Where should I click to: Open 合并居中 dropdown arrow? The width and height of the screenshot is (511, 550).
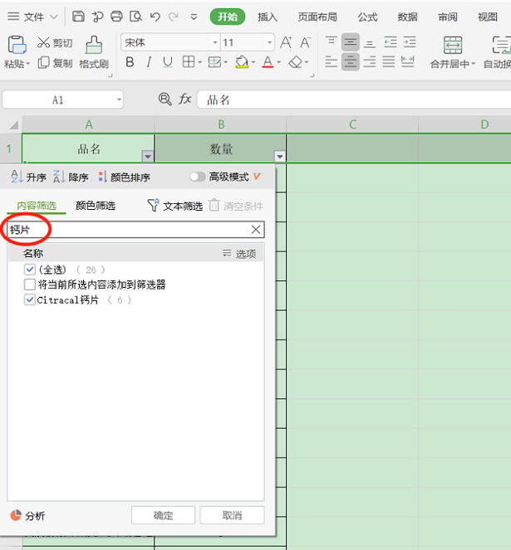point(473,64)
